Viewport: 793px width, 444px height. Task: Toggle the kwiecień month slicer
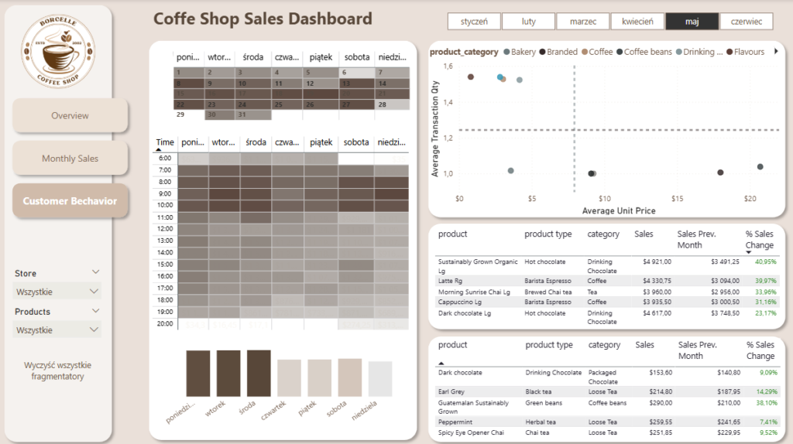click(637, 22)
